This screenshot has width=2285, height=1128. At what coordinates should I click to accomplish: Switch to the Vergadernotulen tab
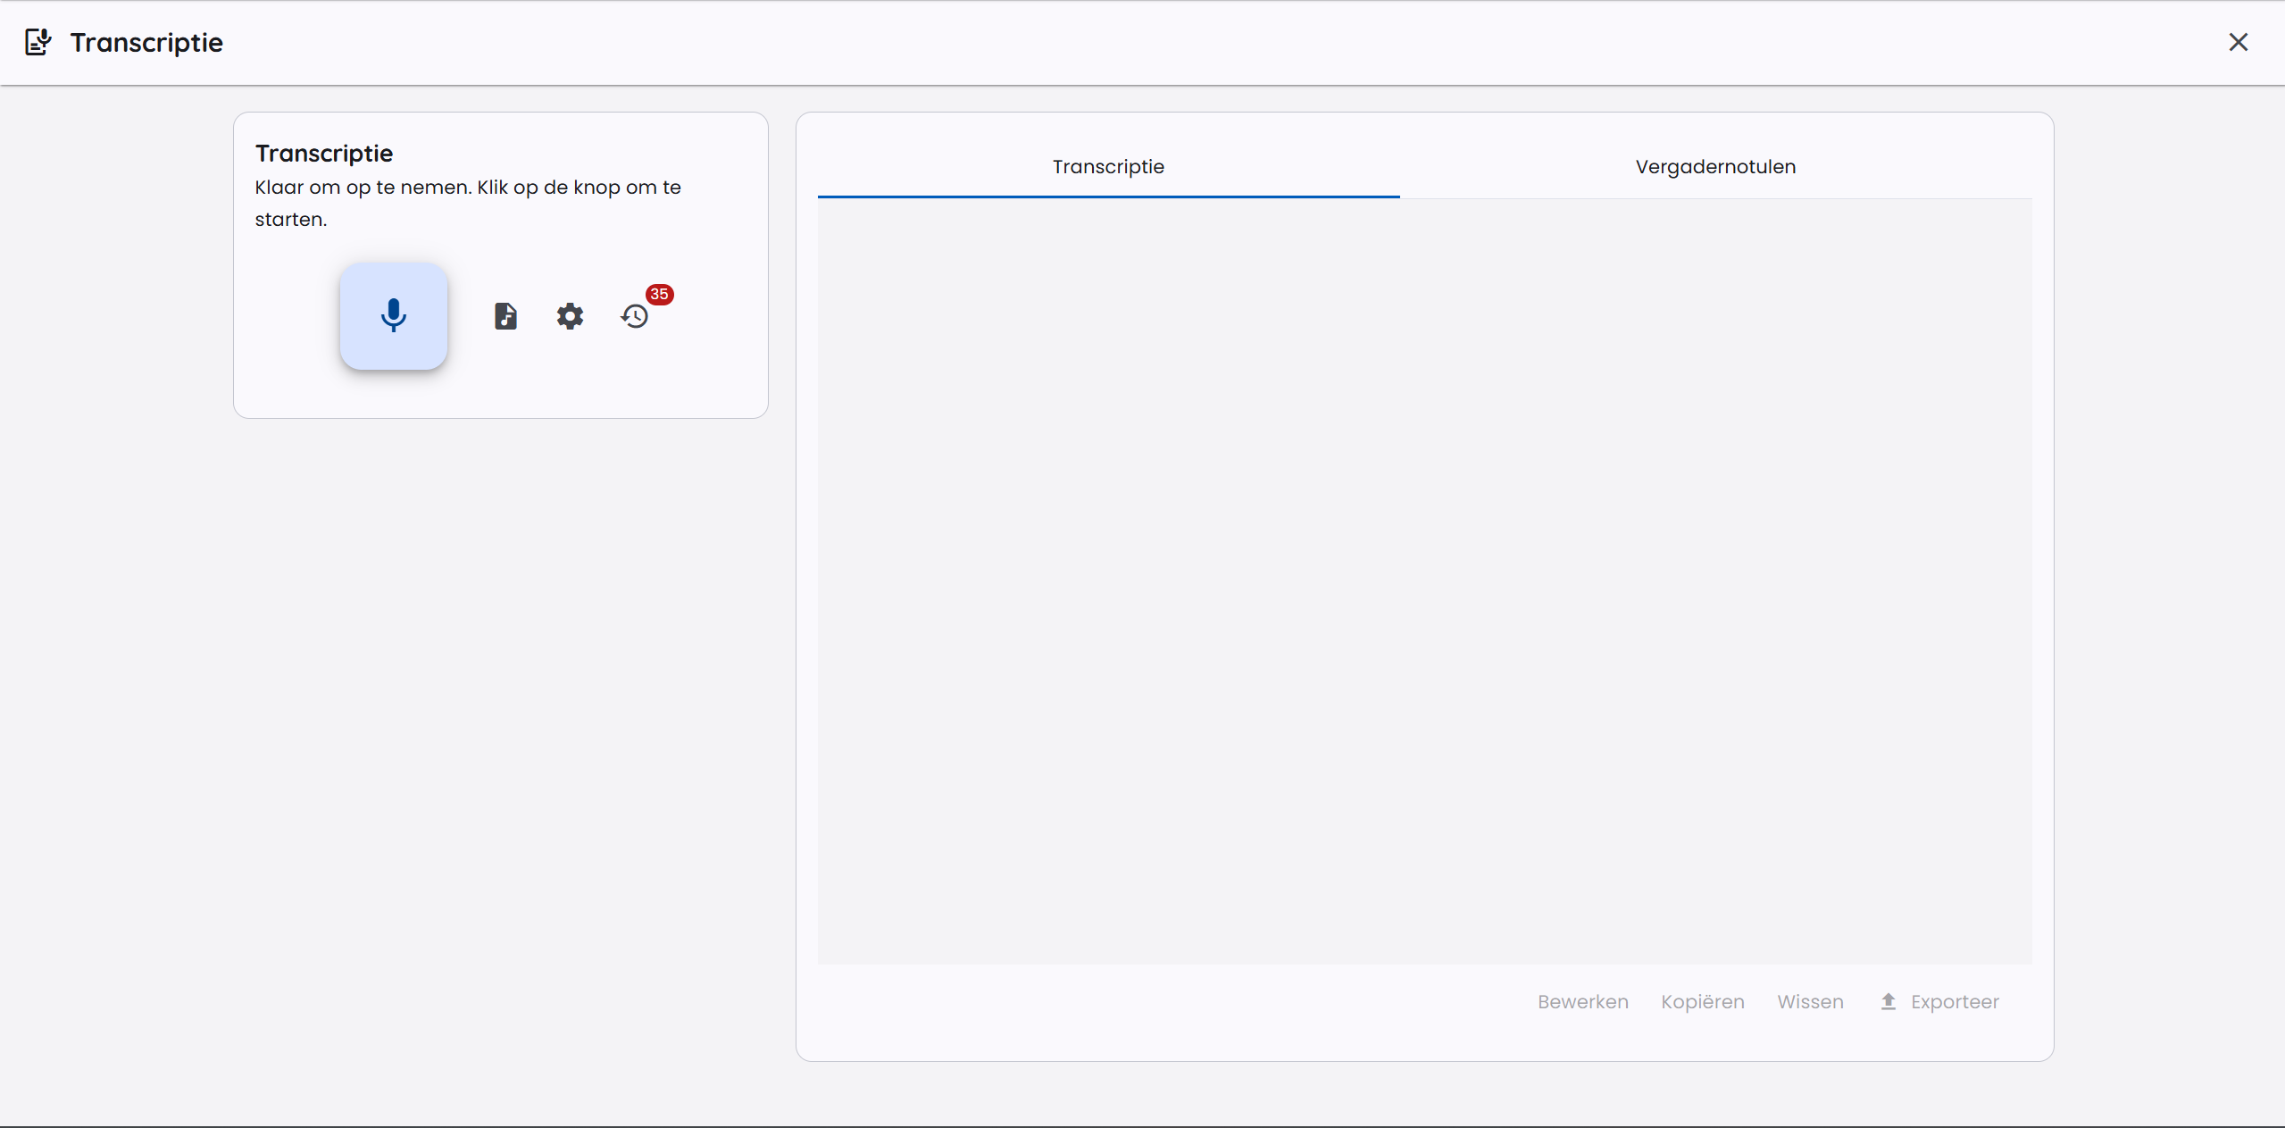1714,166
